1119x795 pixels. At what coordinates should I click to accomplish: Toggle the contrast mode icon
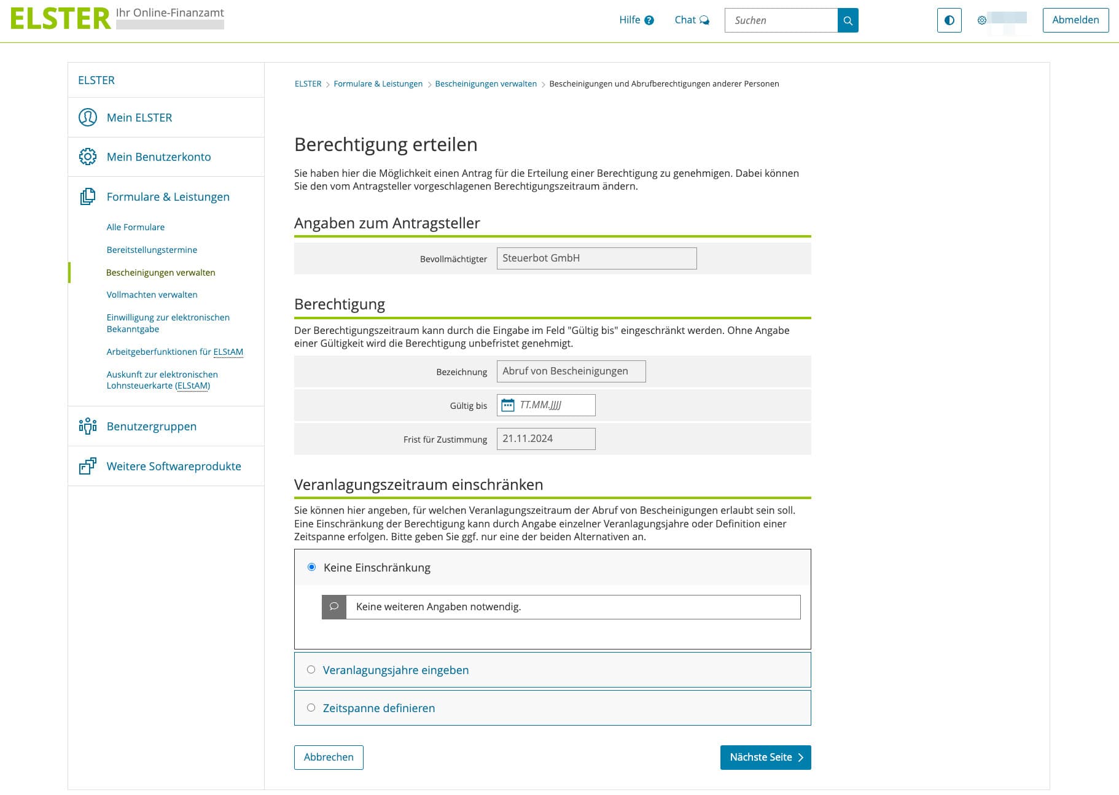pos(949,20)
